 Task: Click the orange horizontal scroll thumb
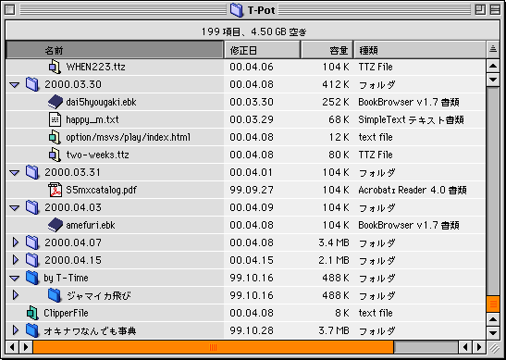click(213, 347)
